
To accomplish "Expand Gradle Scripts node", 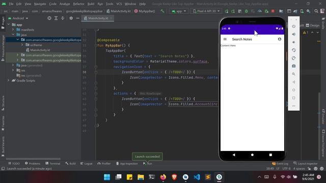I will tap(9, 80).
